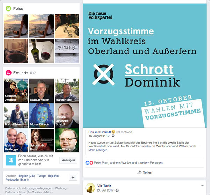This screenshot has height=195, width=210.
Task: Open Josef Rieder friend thumbnail
Action: pyautogui.click(x=67, y=140)
